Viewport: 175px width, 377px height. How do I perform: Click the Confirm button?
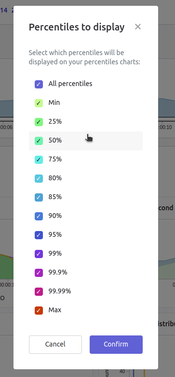point(116,345)
